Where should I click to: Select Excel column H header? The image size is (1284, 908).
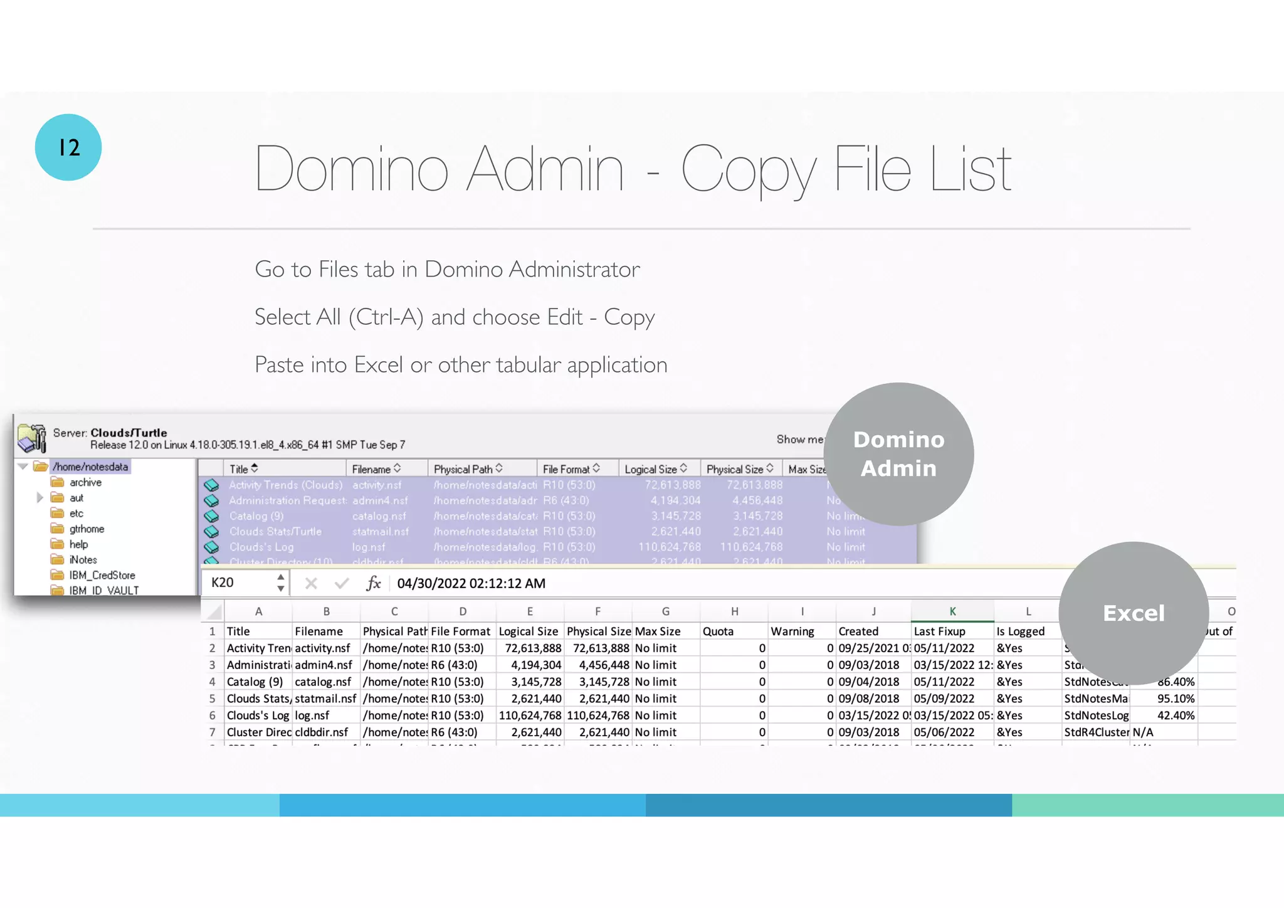point(734,611)
